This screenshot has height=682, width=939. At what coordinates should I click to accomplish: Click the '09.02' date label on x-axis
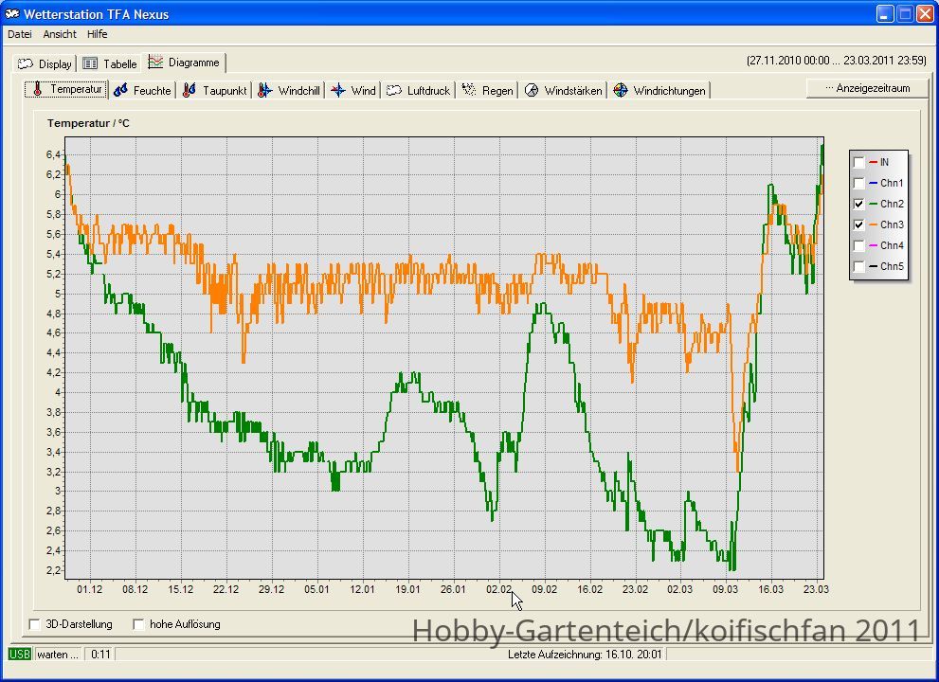(544, 589)
